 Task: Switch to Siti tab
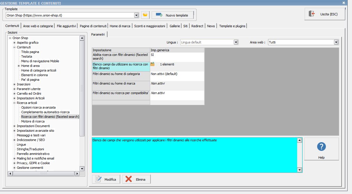click(x=185, y=26)
